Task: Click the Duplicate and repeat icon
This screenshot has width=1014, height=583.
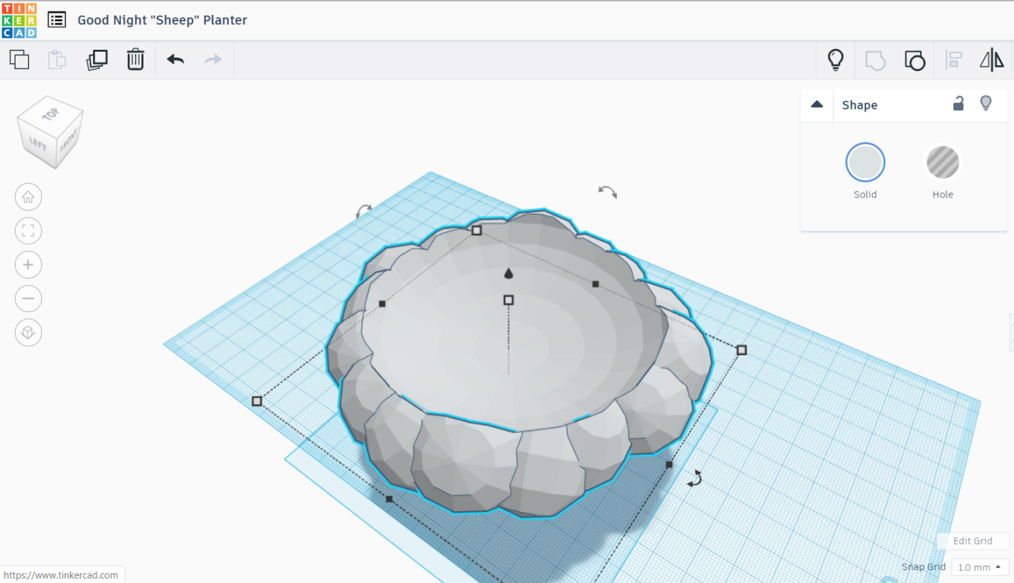Action: tap(97, 60)
